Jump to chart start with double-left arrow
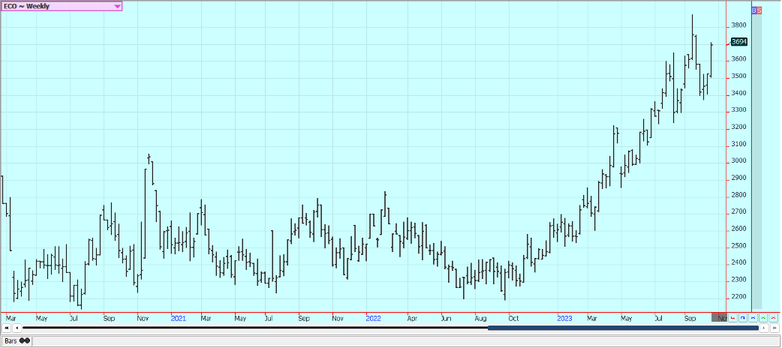Screen dimensions: 782x348 (6, 328)
